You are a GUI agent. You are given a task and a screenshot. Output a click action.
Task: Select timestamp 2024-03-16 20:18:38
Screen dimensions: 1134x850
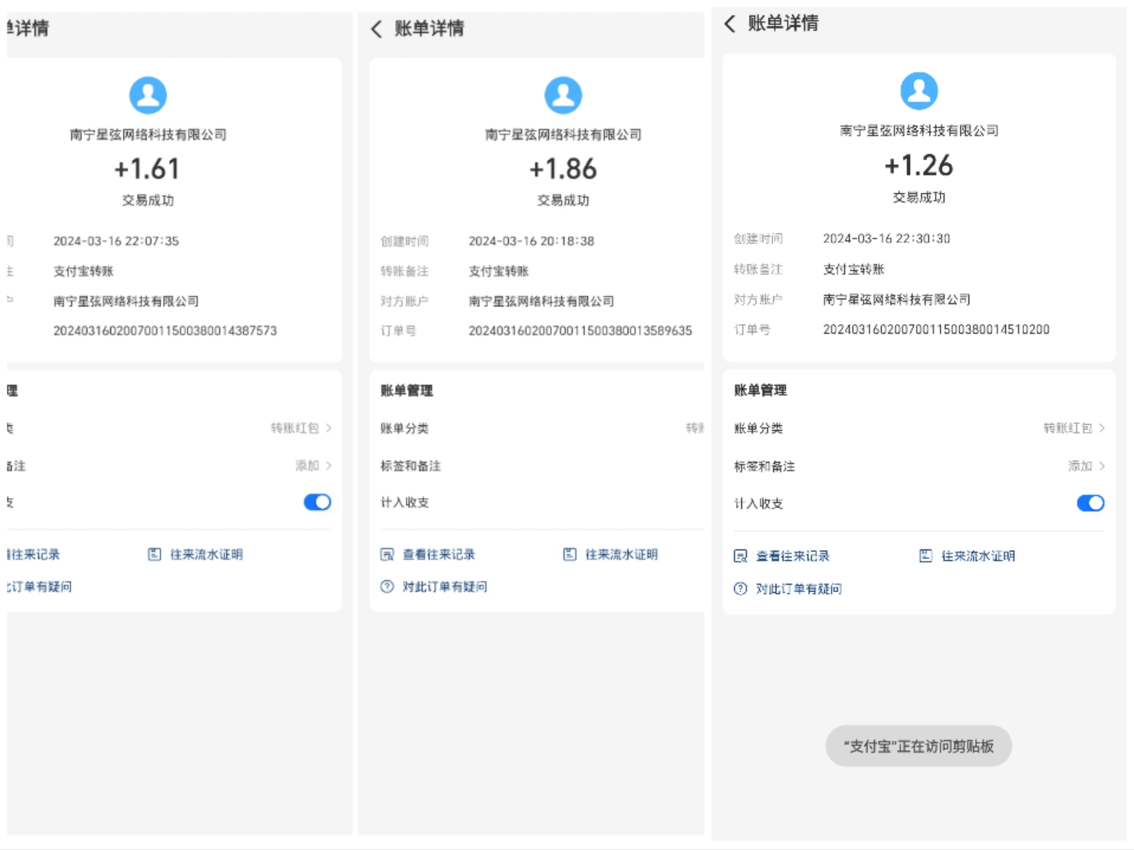point(531,241)
